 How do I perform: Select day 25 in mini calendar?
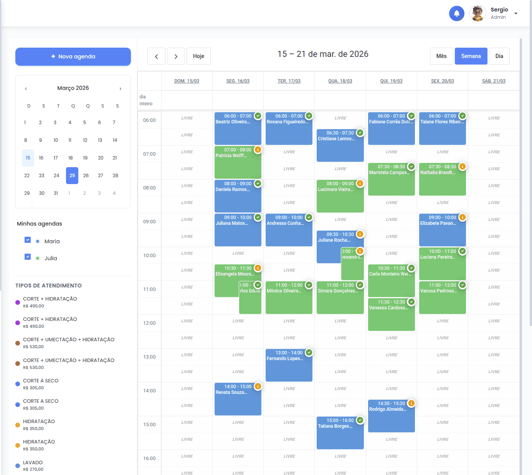tap(72, 176)
